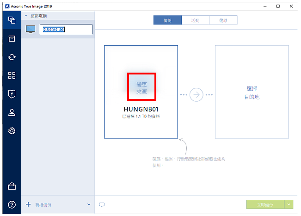Screen dimensions: 301x216
Task: Open the comment speech bubble icon
Action: 102,205
